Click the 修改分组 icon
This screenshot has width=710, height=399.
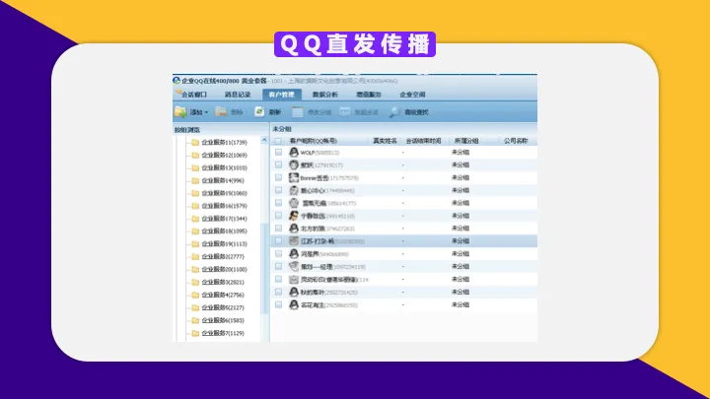click(x=298, y=111)
